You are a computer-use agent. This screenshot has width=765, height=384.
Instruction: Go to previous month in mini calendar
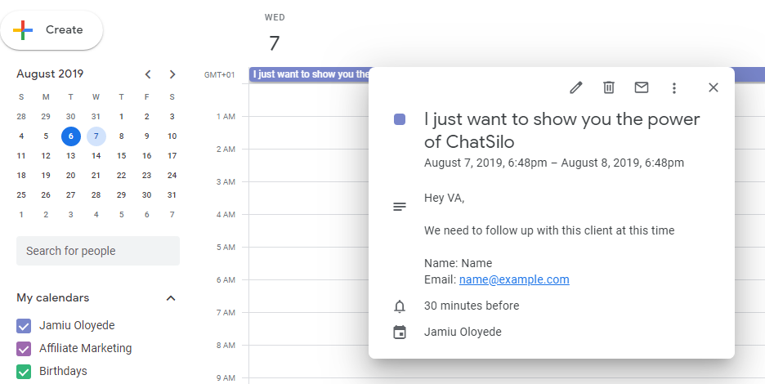[x=148, y=74]
